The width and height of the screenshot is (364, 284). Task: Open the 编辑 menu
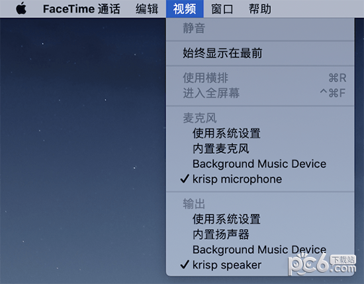point(147,9)
